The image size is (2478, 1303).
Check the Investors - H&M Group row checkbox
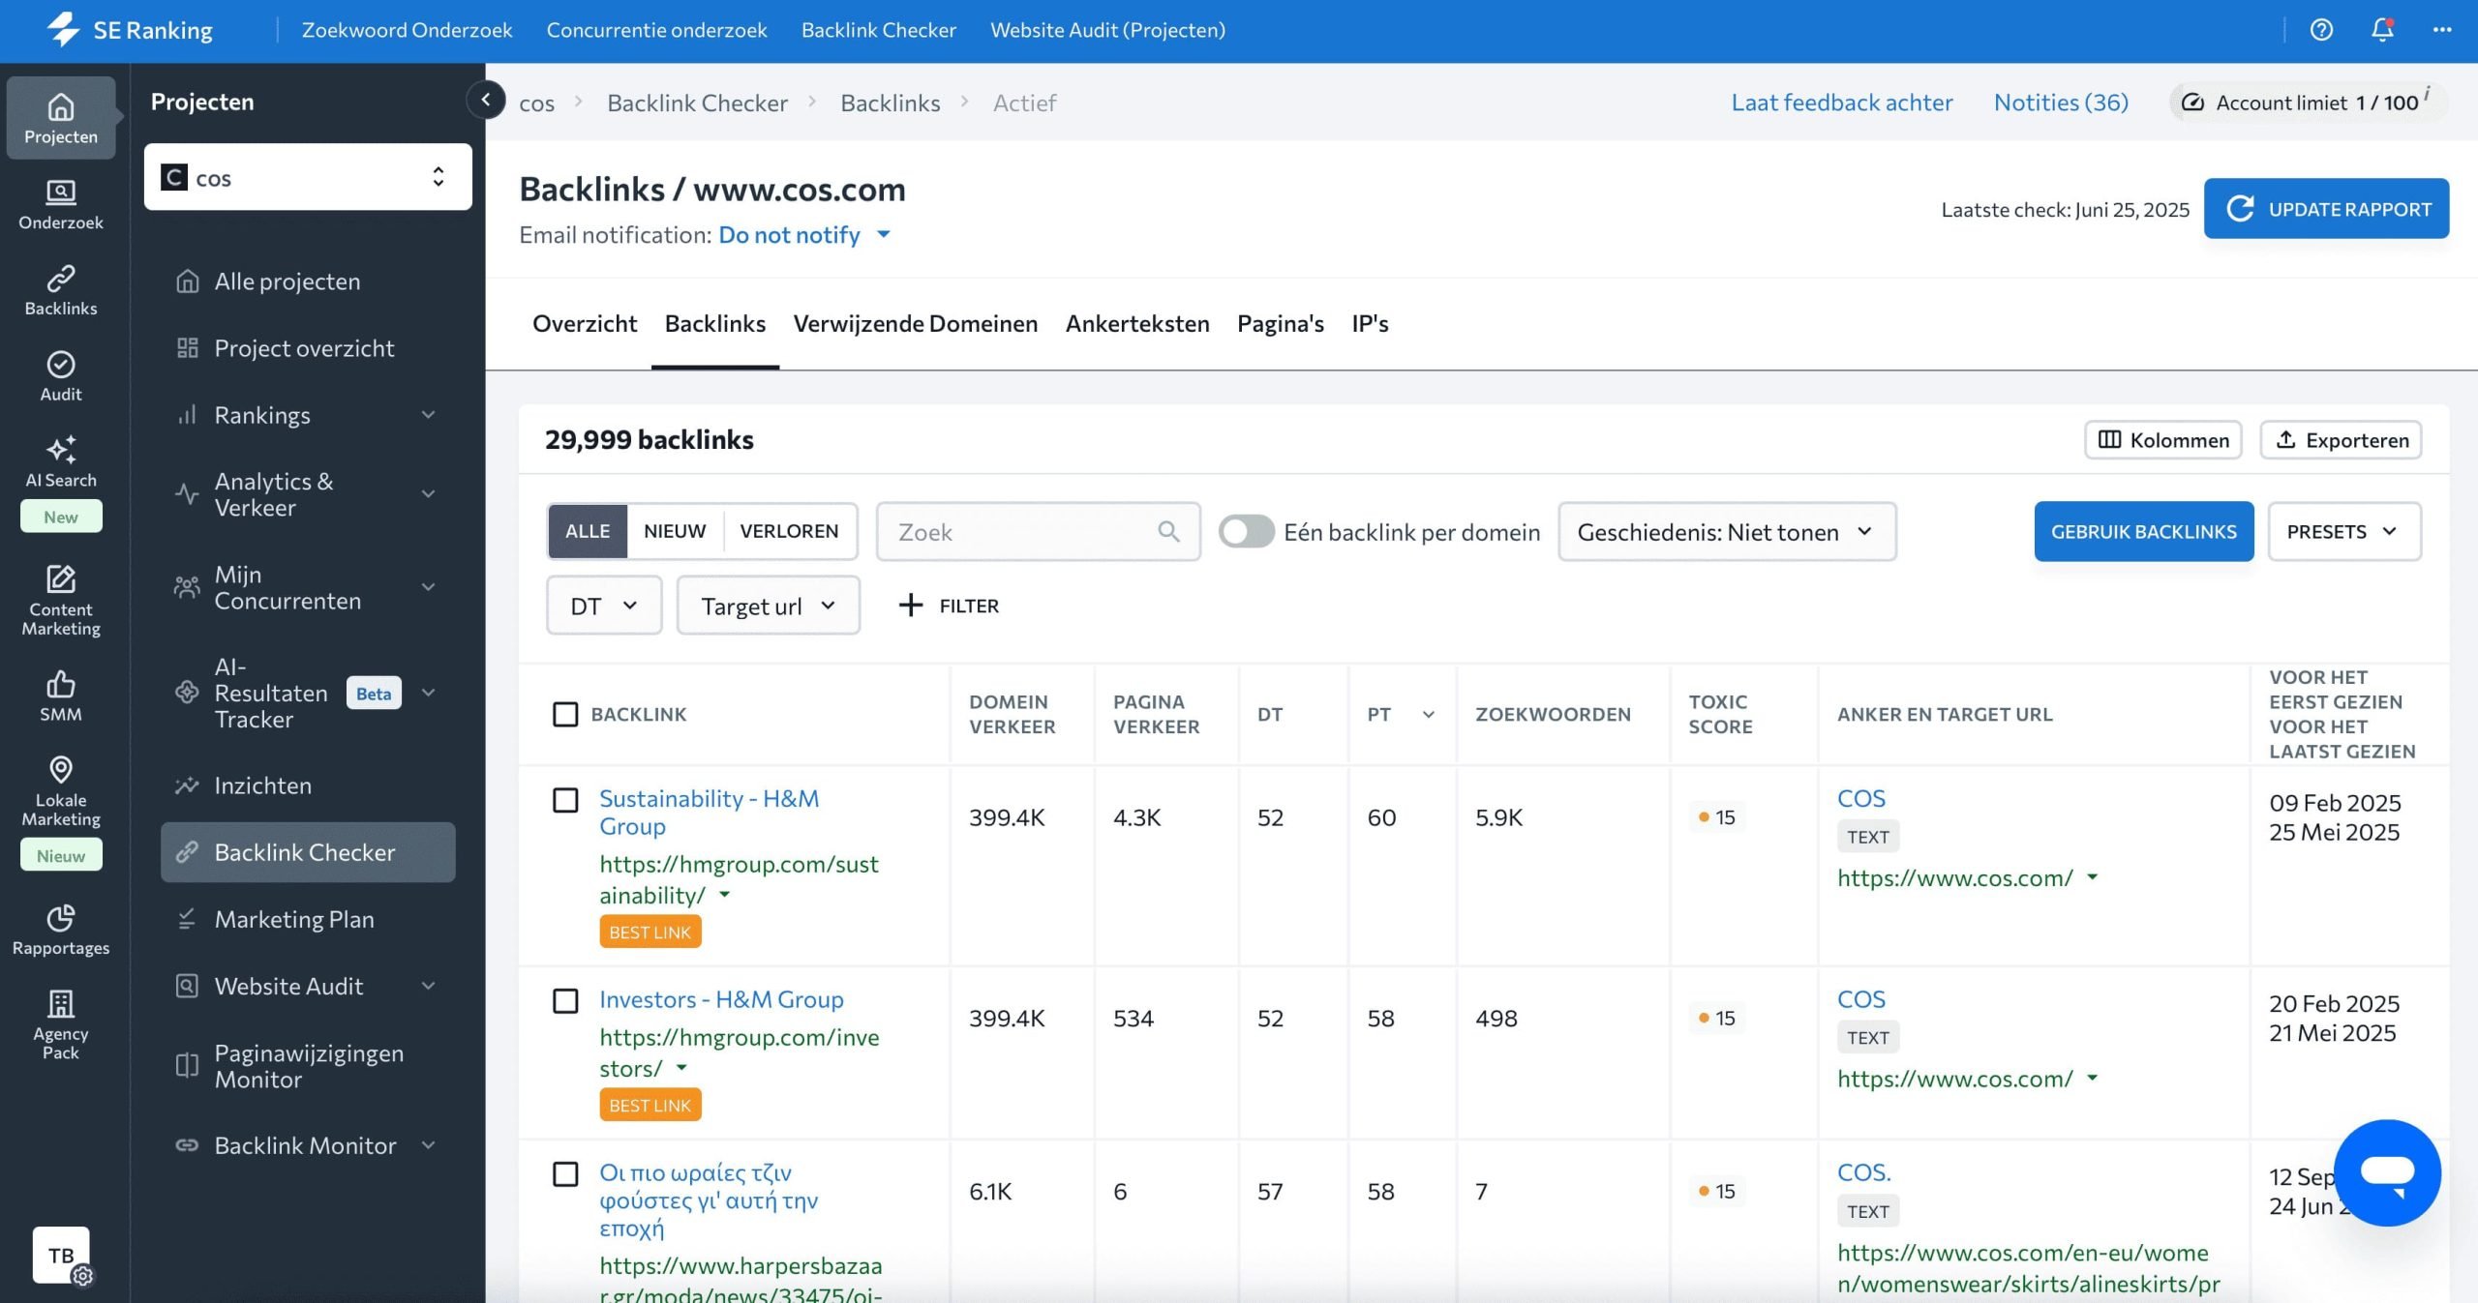coord(565,1000)
